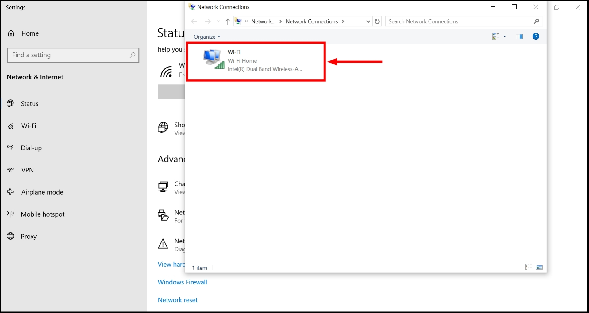Click the Change adapter options monitor icon
This screenshot has width=589, height=313.
[x=163, y=187]
